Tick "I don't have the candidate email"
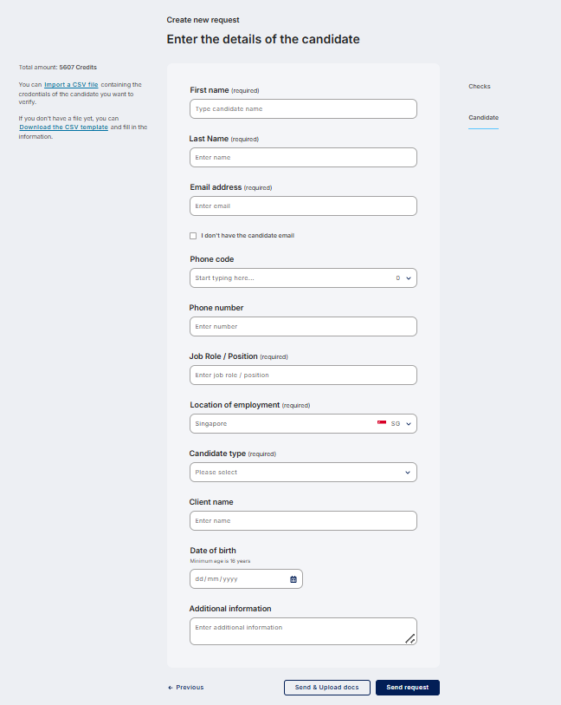Image resolution: width=561 pixels, height=705 pixels. click(193, 235)
